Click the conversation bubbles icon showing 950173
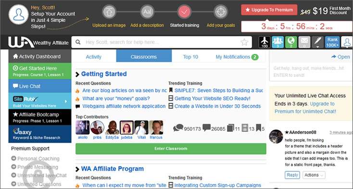 click(178, 128)
